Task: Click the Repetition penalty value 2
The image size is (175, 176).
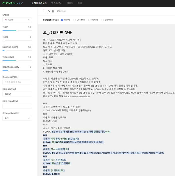Action: (30, 67)
